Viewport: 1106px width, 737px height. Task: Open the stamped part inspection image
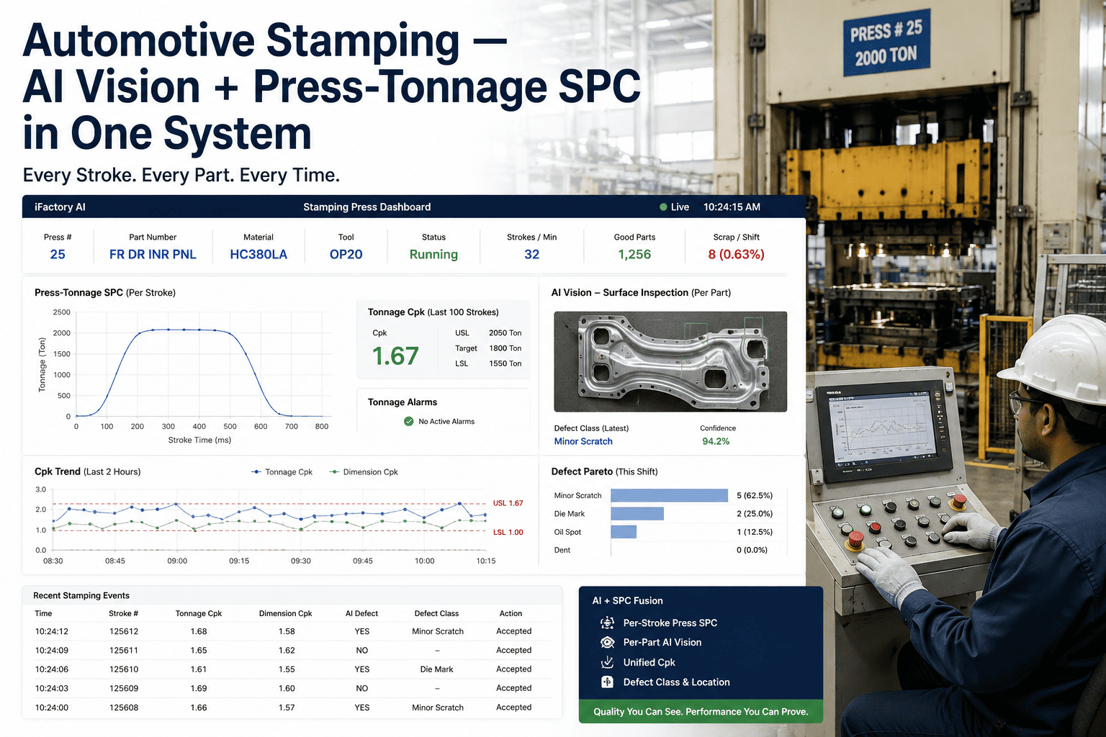[x=670, y=361]
